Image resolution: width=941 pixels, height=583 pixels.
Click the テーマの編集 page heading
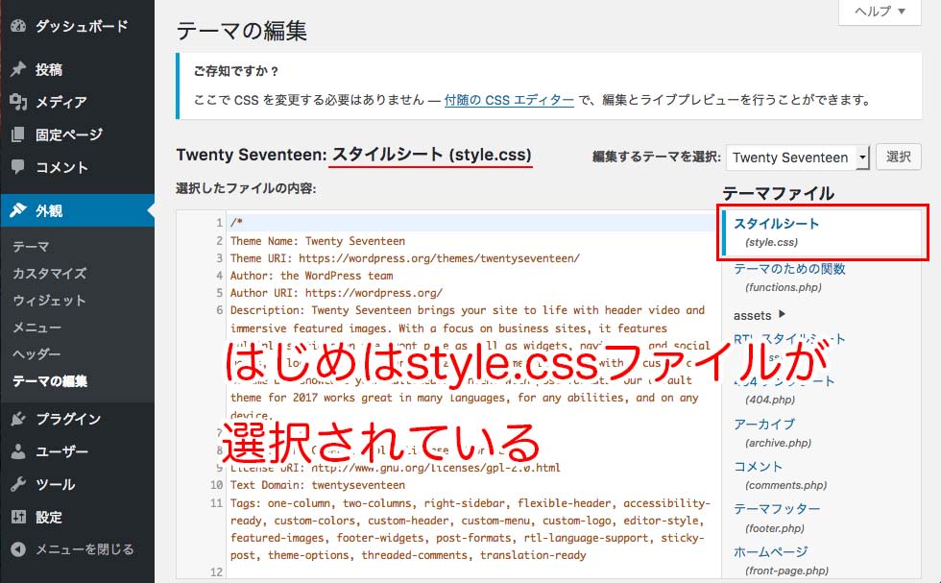click(242, 31)
